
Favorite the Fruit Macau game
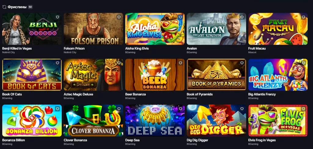(x=304, y=17)
